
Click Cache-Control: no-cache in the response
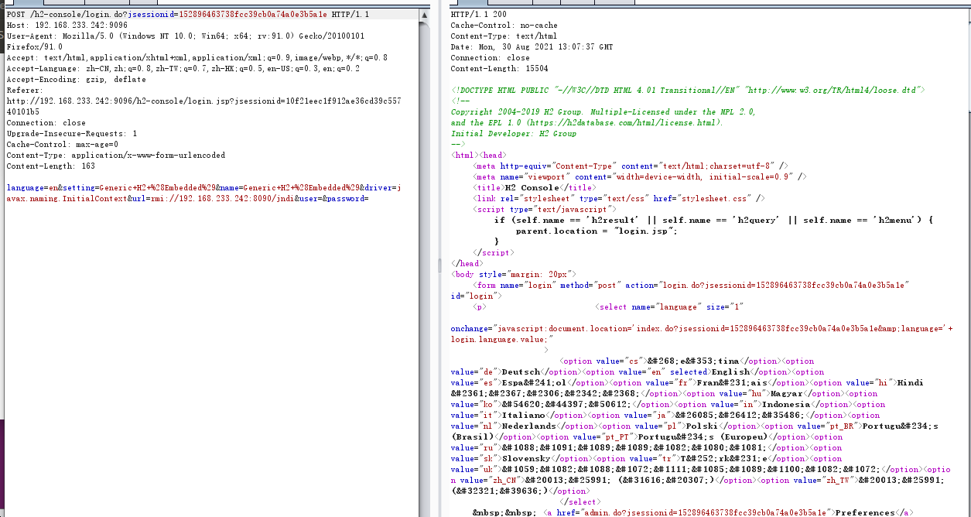coord(504,26)
